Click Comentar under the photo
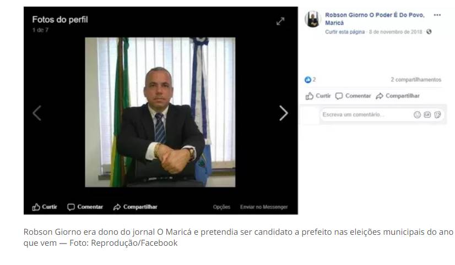 tap(85, 207)
